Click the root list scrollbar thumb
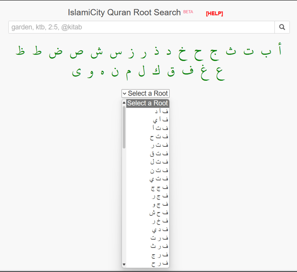This screenshot has width=297, height=272. click(124, 128)
